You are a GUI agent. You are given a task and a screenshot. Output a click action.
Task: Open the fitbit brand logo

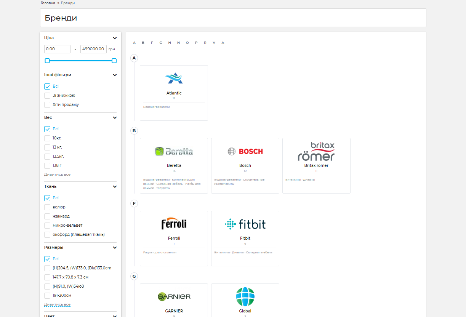click(x=245, y=224)
